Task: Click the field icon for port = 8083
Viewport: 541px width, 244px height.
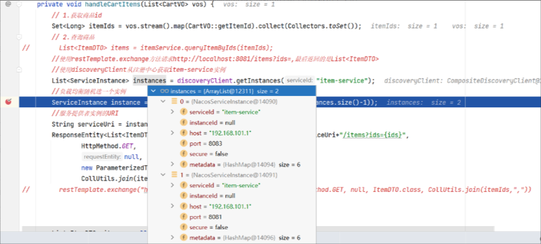Action: (x=183, y=144)
